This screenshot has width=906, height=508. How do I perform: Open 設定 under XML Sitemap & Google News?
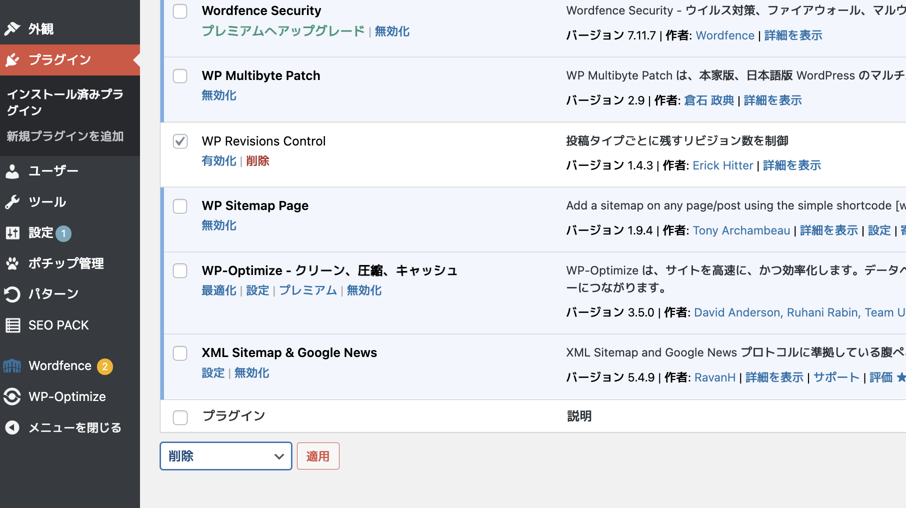tap(213, 373)
